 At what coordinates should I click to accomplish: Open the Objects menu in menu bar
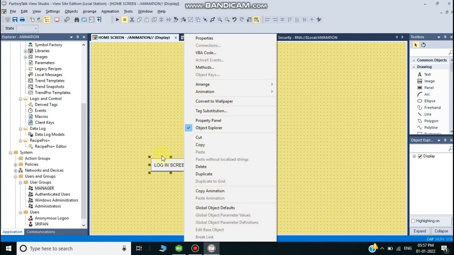71,11
